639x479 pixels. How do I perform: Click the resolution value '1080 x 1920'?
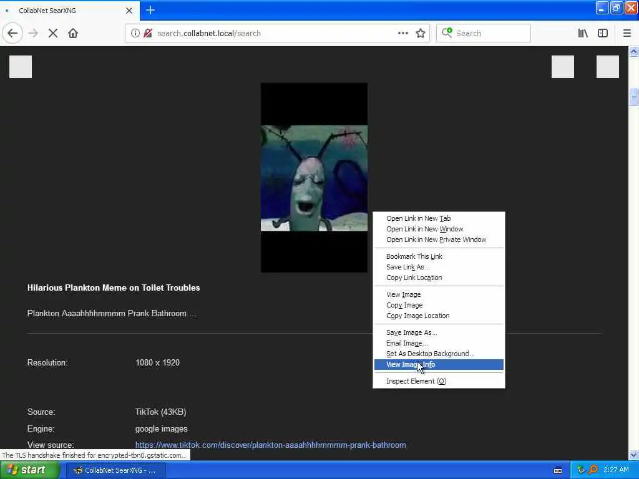tap(157, 362)
